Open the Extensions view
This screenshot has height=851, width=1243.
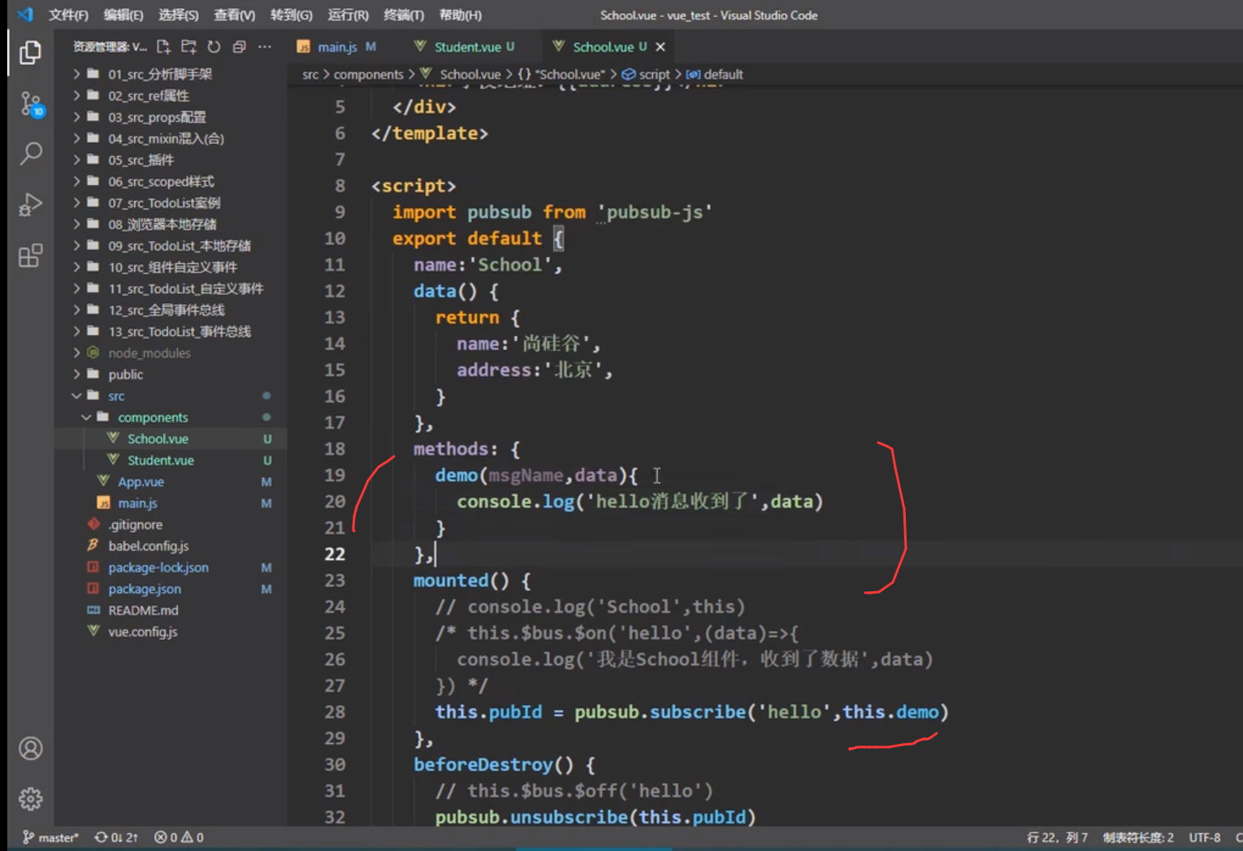pos(30,256)
